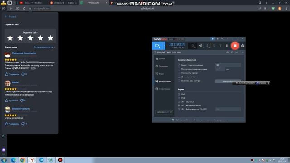Click browser back arrow button
Image resolution: width=290 pixels, height=163 pixels.
(x=11, y=9)
